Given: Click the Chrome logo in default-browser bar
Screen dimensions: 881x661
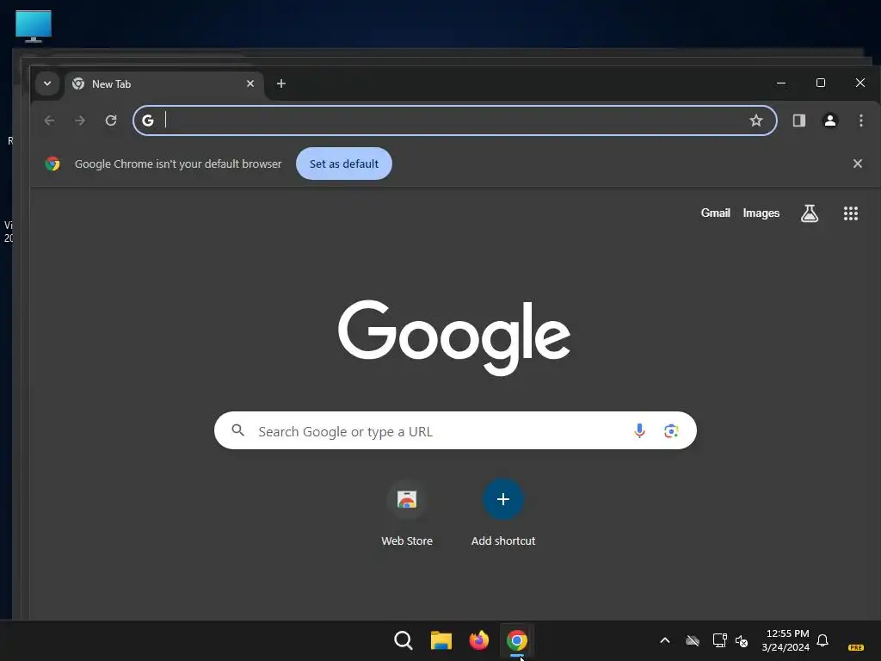Looking at the screenshot, I should coord(52,164).
